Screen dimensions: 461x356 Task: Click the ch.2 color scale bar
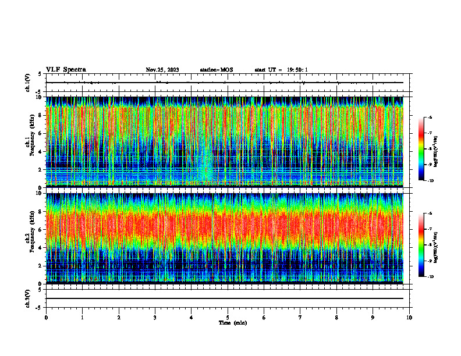tap(421, 245)
